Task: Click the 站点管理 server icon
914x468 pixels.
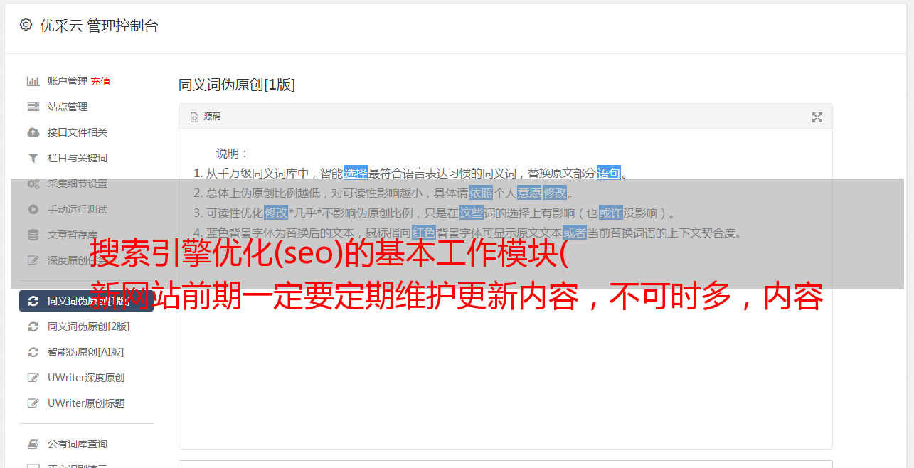Action: pos(33,107)
